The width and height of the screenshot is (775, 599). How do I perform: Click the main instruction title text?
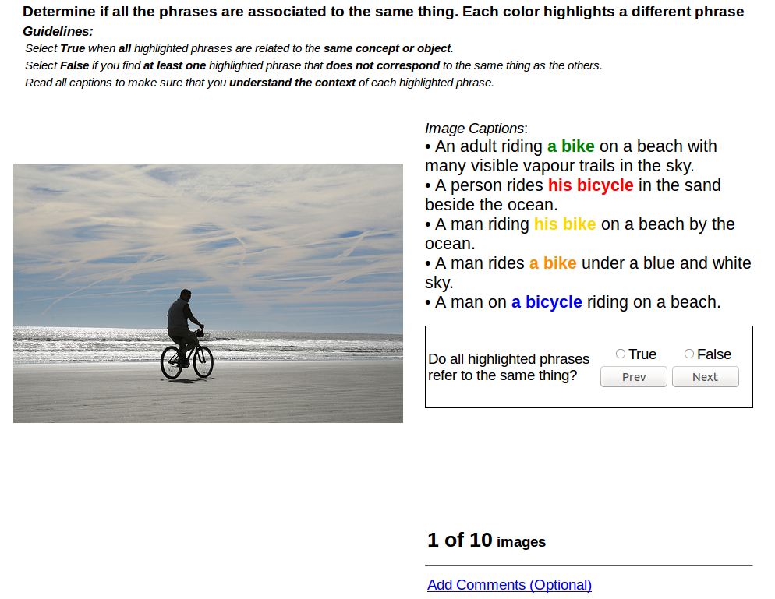383,12
